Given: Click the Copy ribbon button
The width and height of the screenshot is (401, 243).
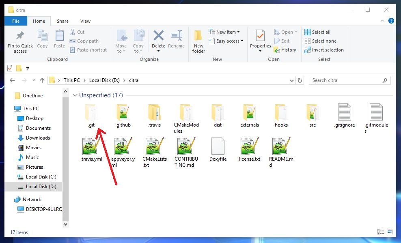Looking at the screenshot, I should coord(42,39).
